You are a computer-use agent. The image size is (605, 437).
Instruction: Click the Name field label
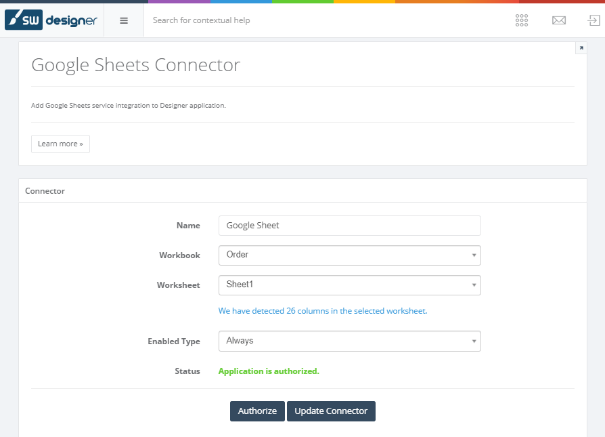pos(188,226)
